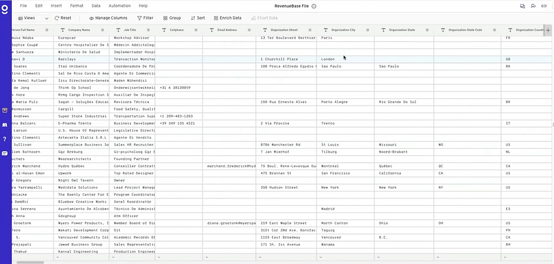Screen dimensions: 554x264
Task: Open Organization State Code column menu icon
Action: point(494,30)
